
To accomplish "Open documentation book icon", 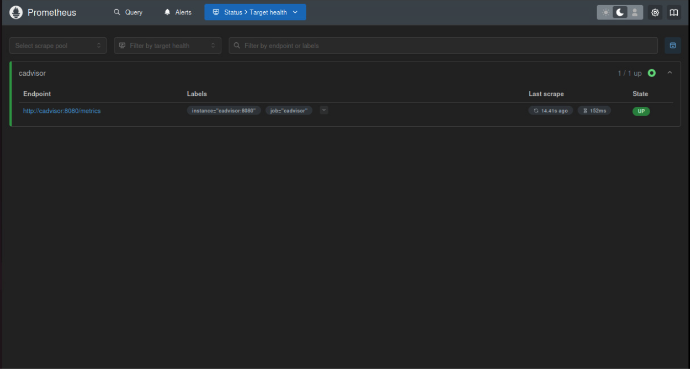I will click(x=674, y=12).
